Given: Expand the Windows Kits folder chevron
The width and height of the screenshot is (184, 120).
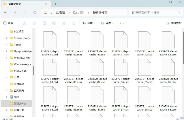Looking at the screenshot, I should pyautogui.click(x=6, y=58).
